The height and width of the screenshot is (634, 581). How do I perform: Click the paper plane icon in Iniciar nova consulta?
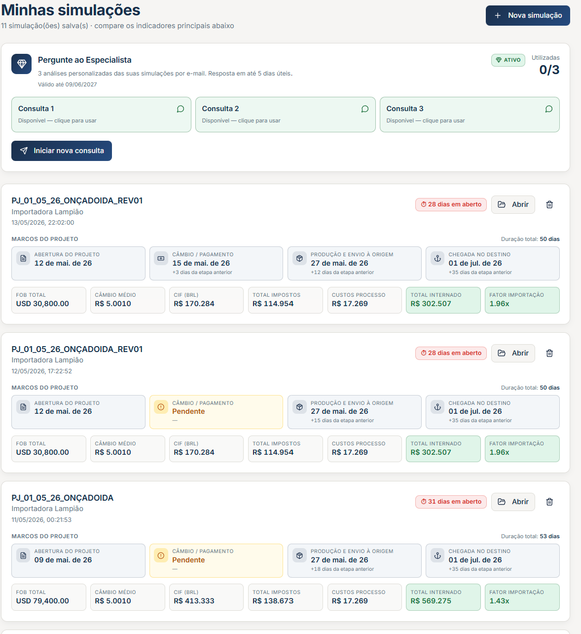point(24,151)
